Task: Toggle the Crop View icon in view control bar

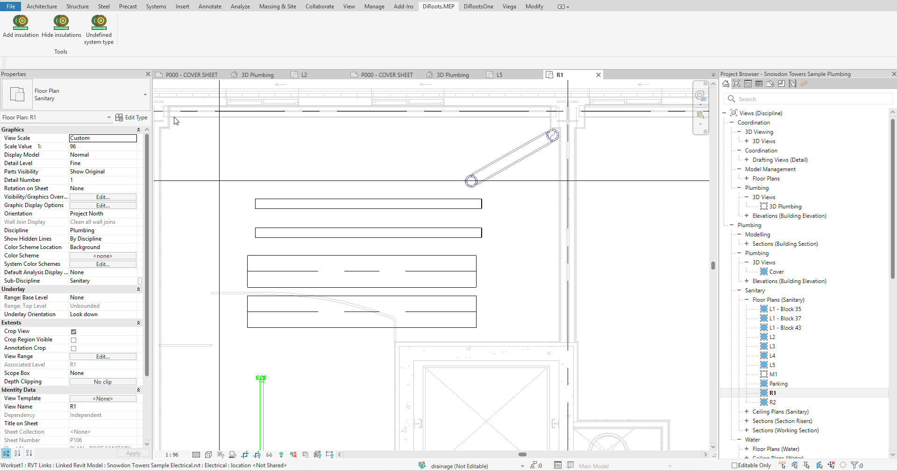Action: click(245, 455)
